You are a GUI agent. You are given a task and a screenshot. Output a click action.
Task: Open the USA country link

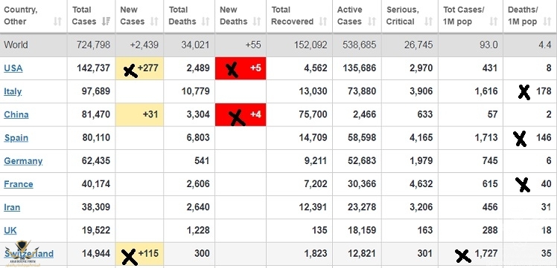13,68
